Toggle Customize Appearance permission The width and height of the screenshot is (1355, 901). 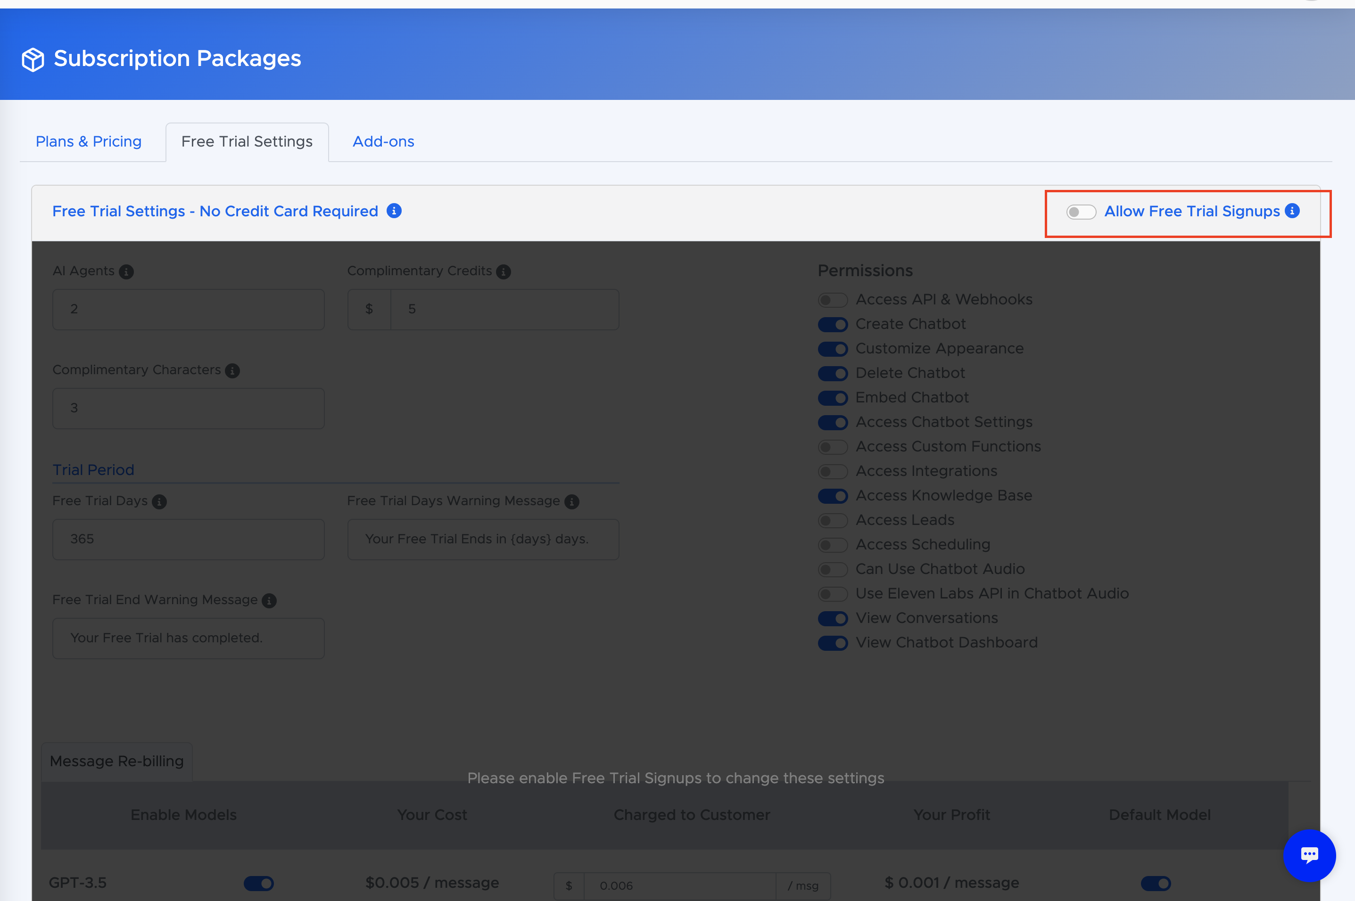click(x=833, y=349)
